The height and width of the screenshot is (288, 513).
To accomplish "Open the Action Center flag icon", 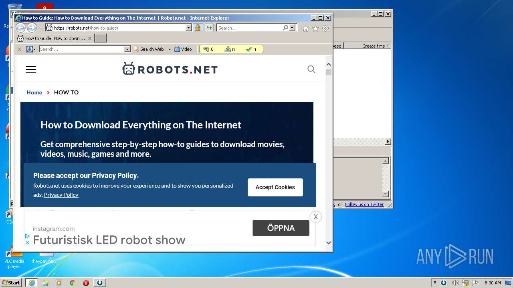I will [475, 283].
